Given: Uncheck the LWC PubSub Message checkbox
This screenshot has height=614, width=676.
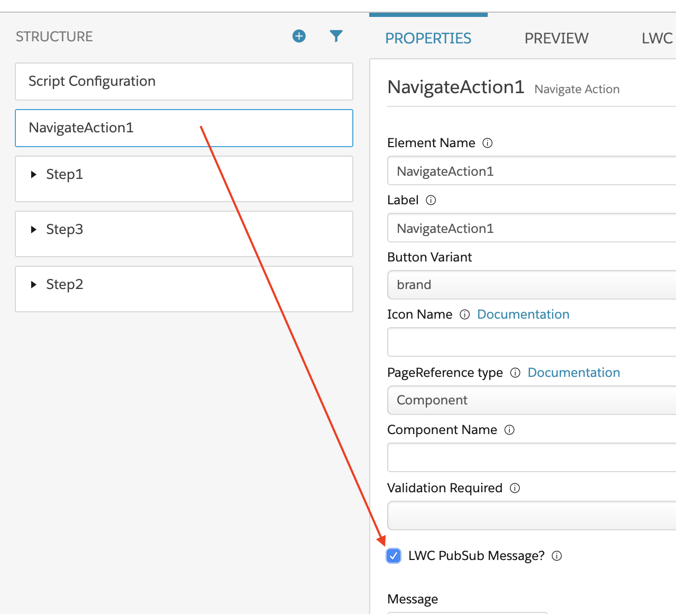Looking at the screenshot, I should tap(394, 556).
